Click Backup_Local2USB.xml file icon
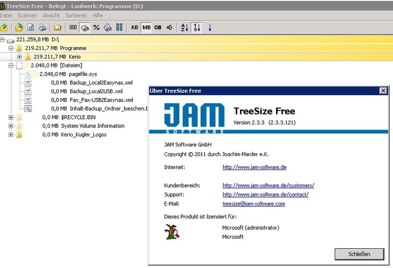The height and width of the screenshot is (268, 393). pyautogui.click(x=28, y=91)
